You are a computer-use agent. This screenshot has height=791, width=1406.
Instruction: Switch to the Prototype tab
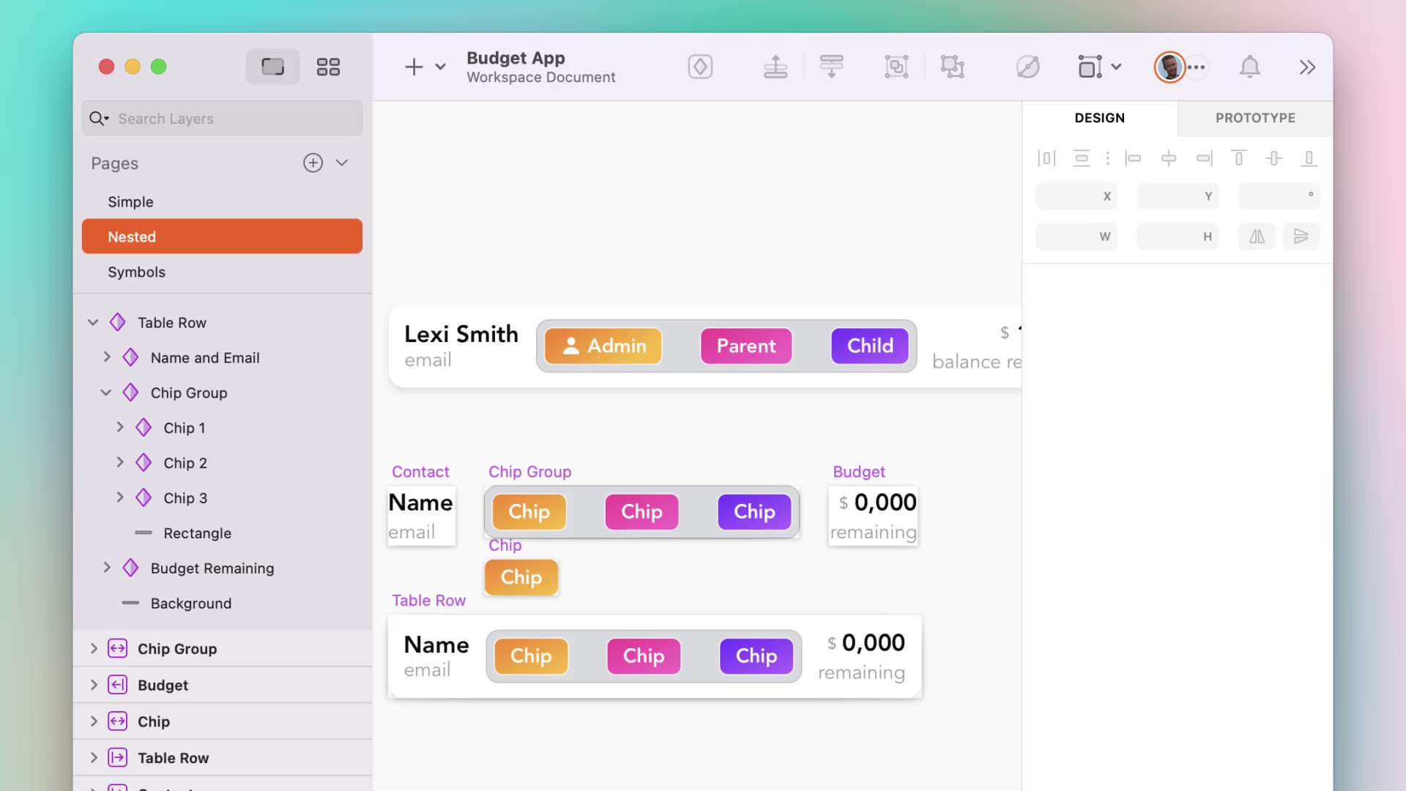point(1255,118)
